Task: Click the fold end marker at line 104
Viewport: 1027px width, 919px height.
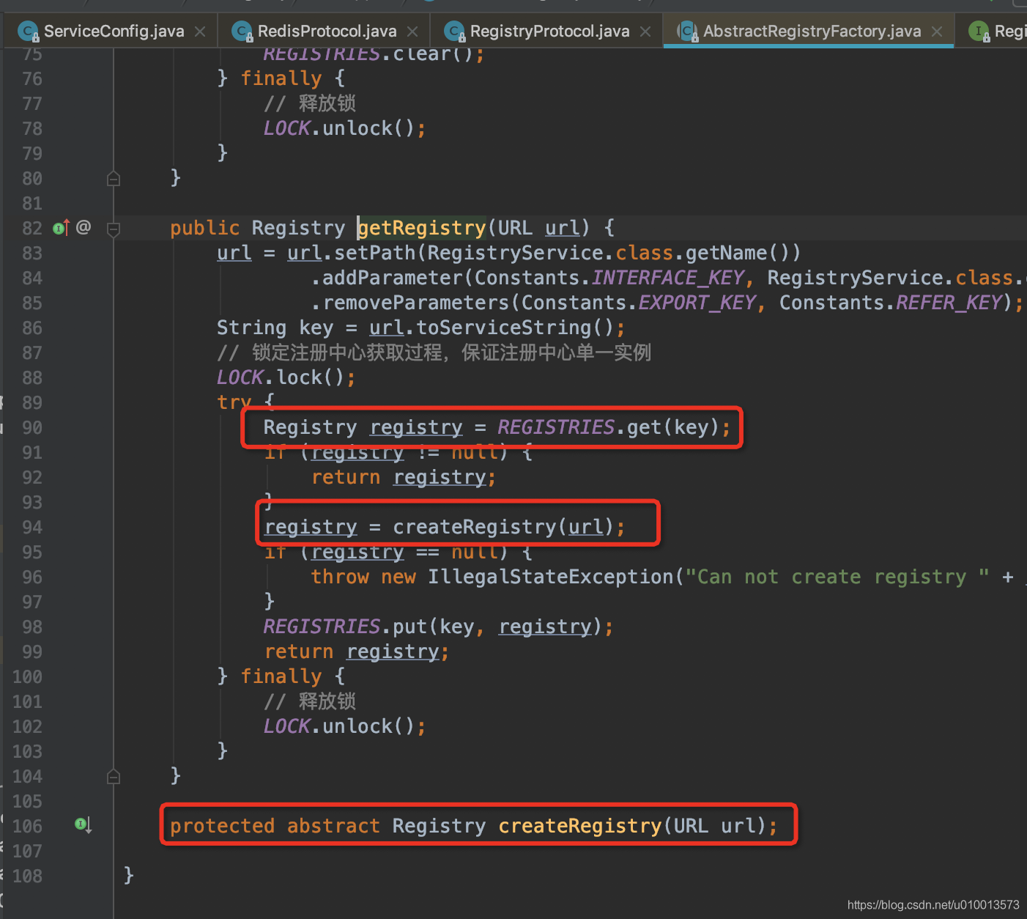Action: coord(114,777)
